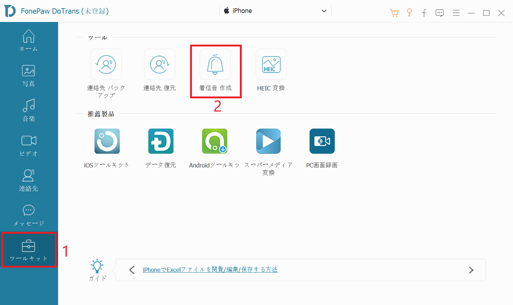The height and width of the screenshot is (305, 513).
Task: Open the shopping cart purchase icon
Action: [x=394, y=13]
